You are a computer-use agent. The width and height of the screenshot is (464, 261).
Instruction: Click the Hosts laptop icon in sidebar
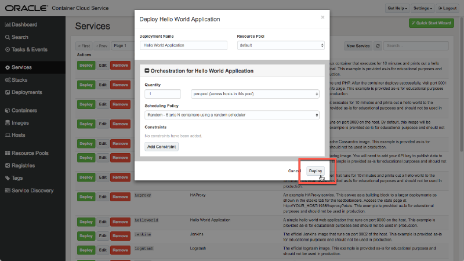click(x=8, y=135)
